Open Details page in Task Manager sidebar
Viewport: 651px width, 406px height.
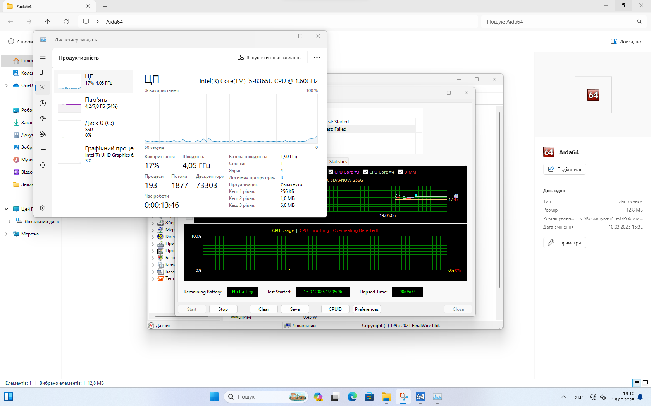43,150
